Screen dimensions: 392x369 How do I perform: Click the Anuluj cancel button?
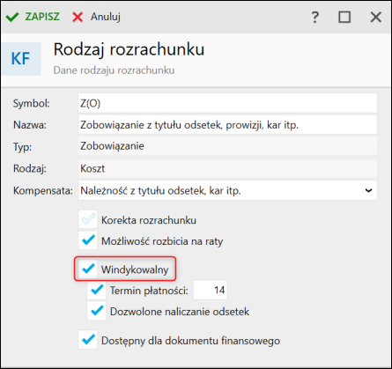[x=96, y=17]
